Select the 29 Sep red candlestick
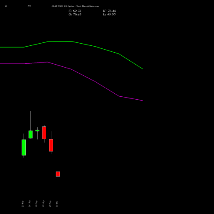Screen dimensions: 214x214 (x=51, y=145)
